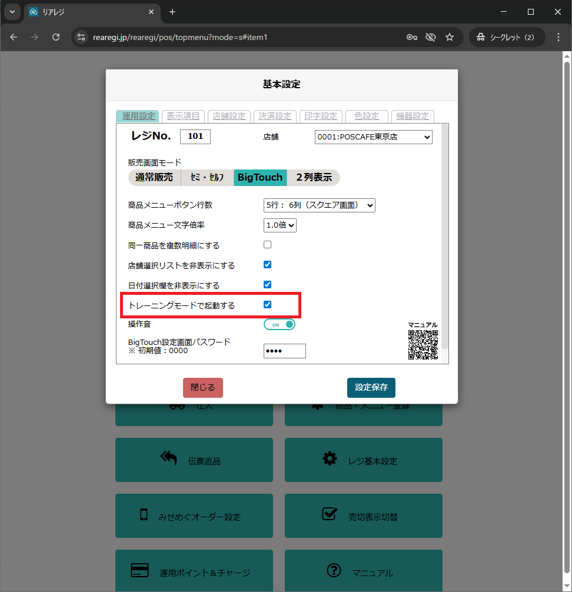Switch to the 表示項目 tab
This screenshot has width=572, height=592.
pos(183,117)
